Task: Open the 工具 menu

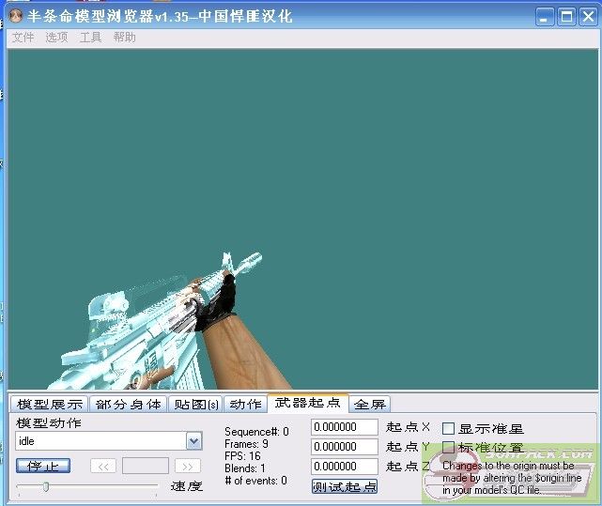Action: click(91, 38)
